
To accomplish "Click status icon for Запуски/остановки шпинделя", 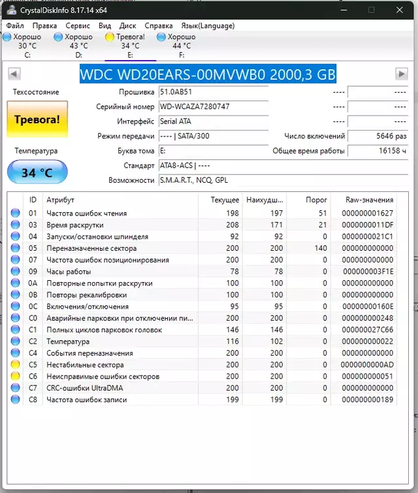I will coord(16,236).
